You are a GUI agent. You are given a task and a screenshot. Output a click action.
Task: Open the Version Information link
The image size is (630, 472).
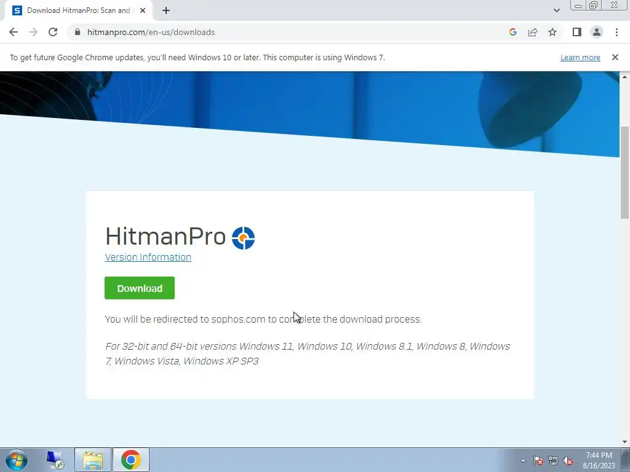pyautogui.click(x=148, y=257)
